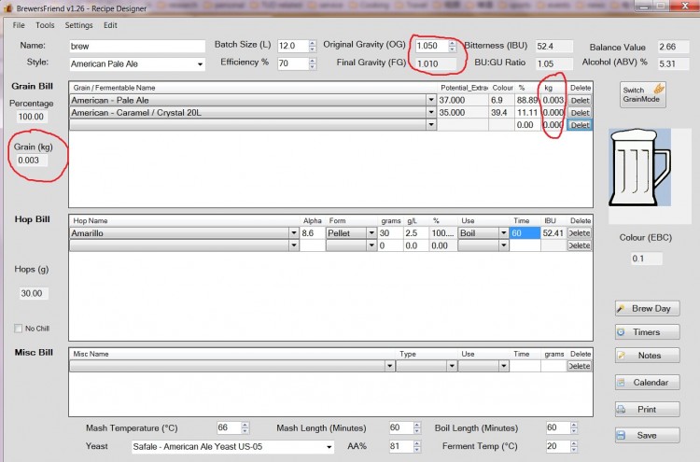Click the Ferment Temp value field

(557, 446)
